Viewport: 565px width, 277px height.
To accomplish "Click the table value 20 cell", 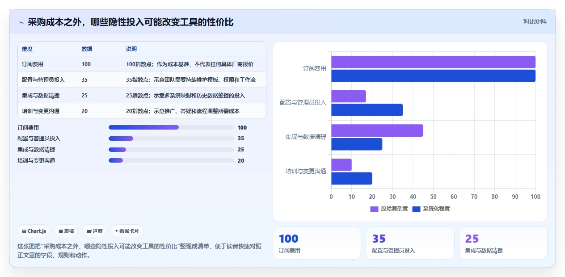I will coord(84,111).
